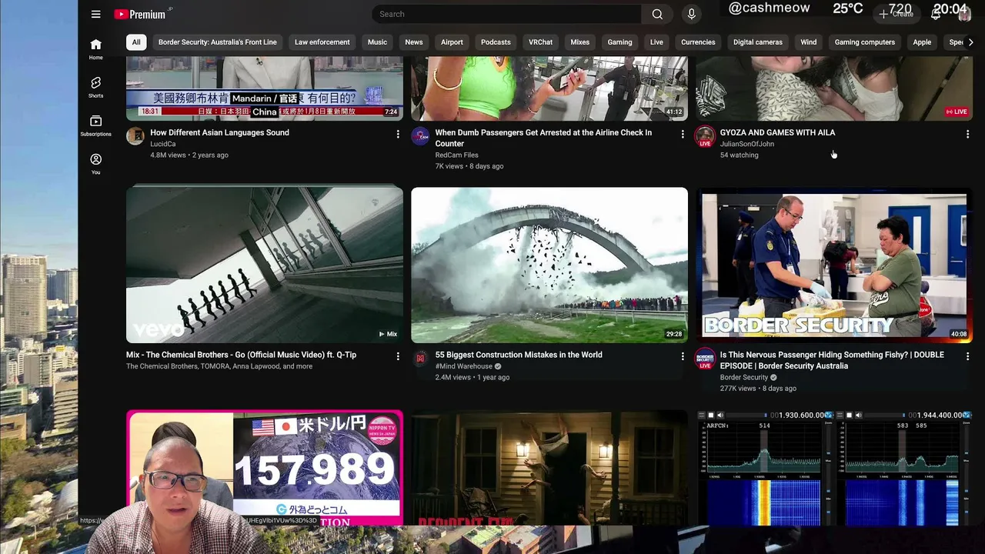The width and height of the screenshot is (985, 554).
Task: Select the VRChat chip
Action: (x=540, y=42)
